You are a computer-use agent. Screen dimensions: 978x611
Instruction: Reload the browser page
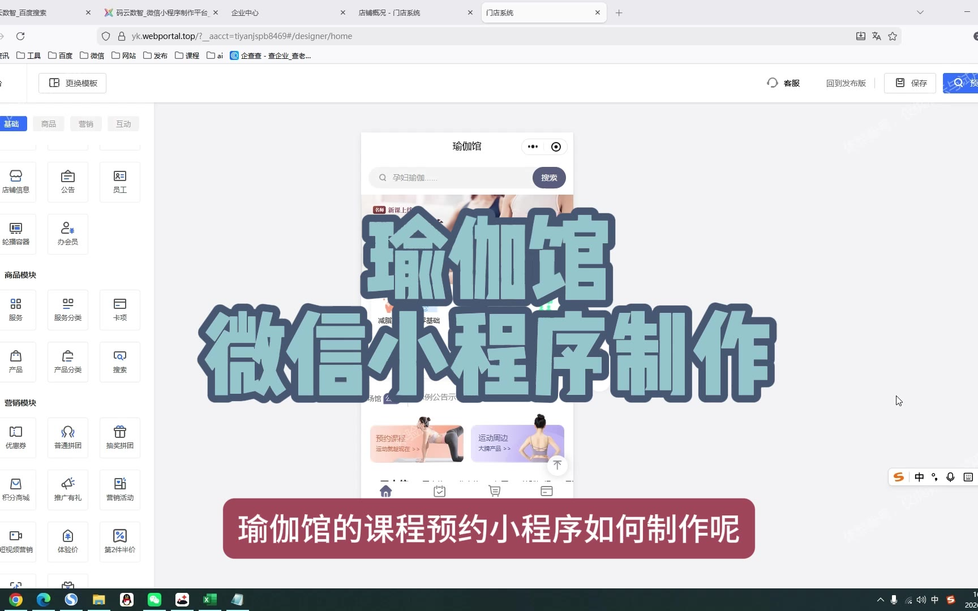tap(20, 36)
